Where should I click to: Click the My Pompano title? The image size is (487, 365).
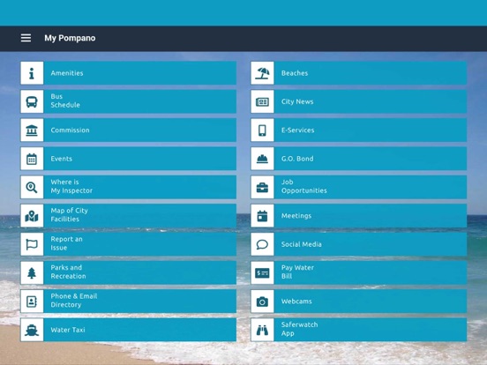[70, 38]
